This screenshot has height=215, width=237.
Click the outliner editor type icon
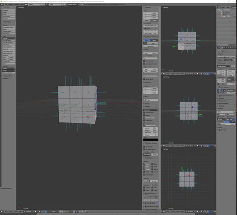pos(219,7)
